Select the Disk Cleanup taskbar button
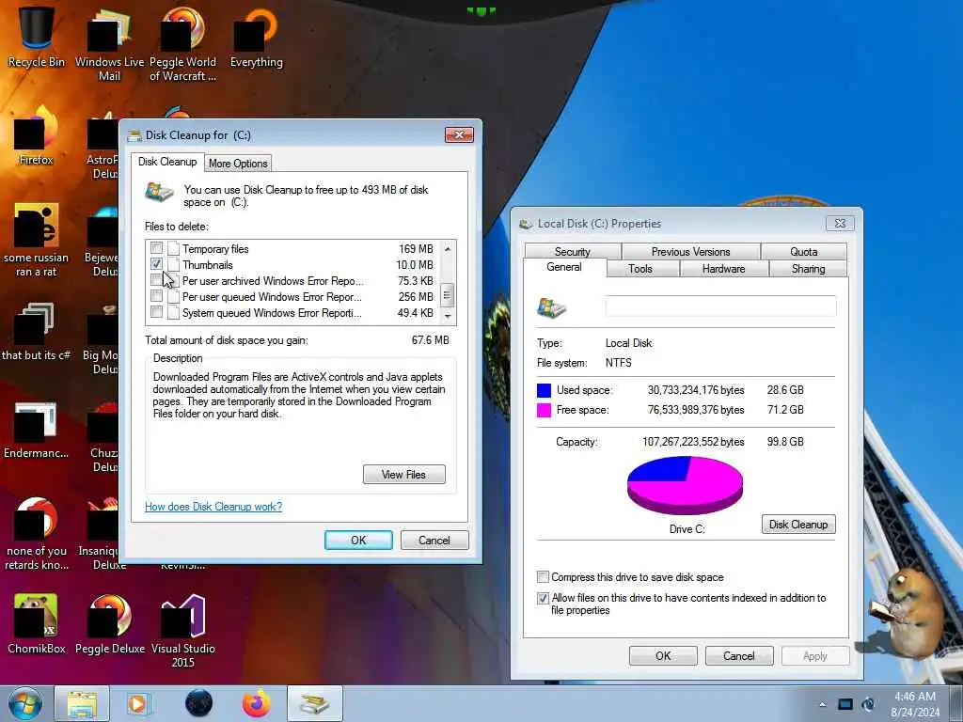 coord(314,703)
